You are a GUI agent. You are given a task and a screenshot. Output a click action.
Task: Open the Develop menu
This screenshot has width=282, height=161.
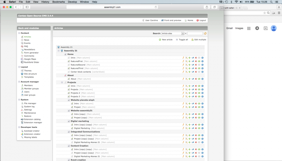click(72, 2)
